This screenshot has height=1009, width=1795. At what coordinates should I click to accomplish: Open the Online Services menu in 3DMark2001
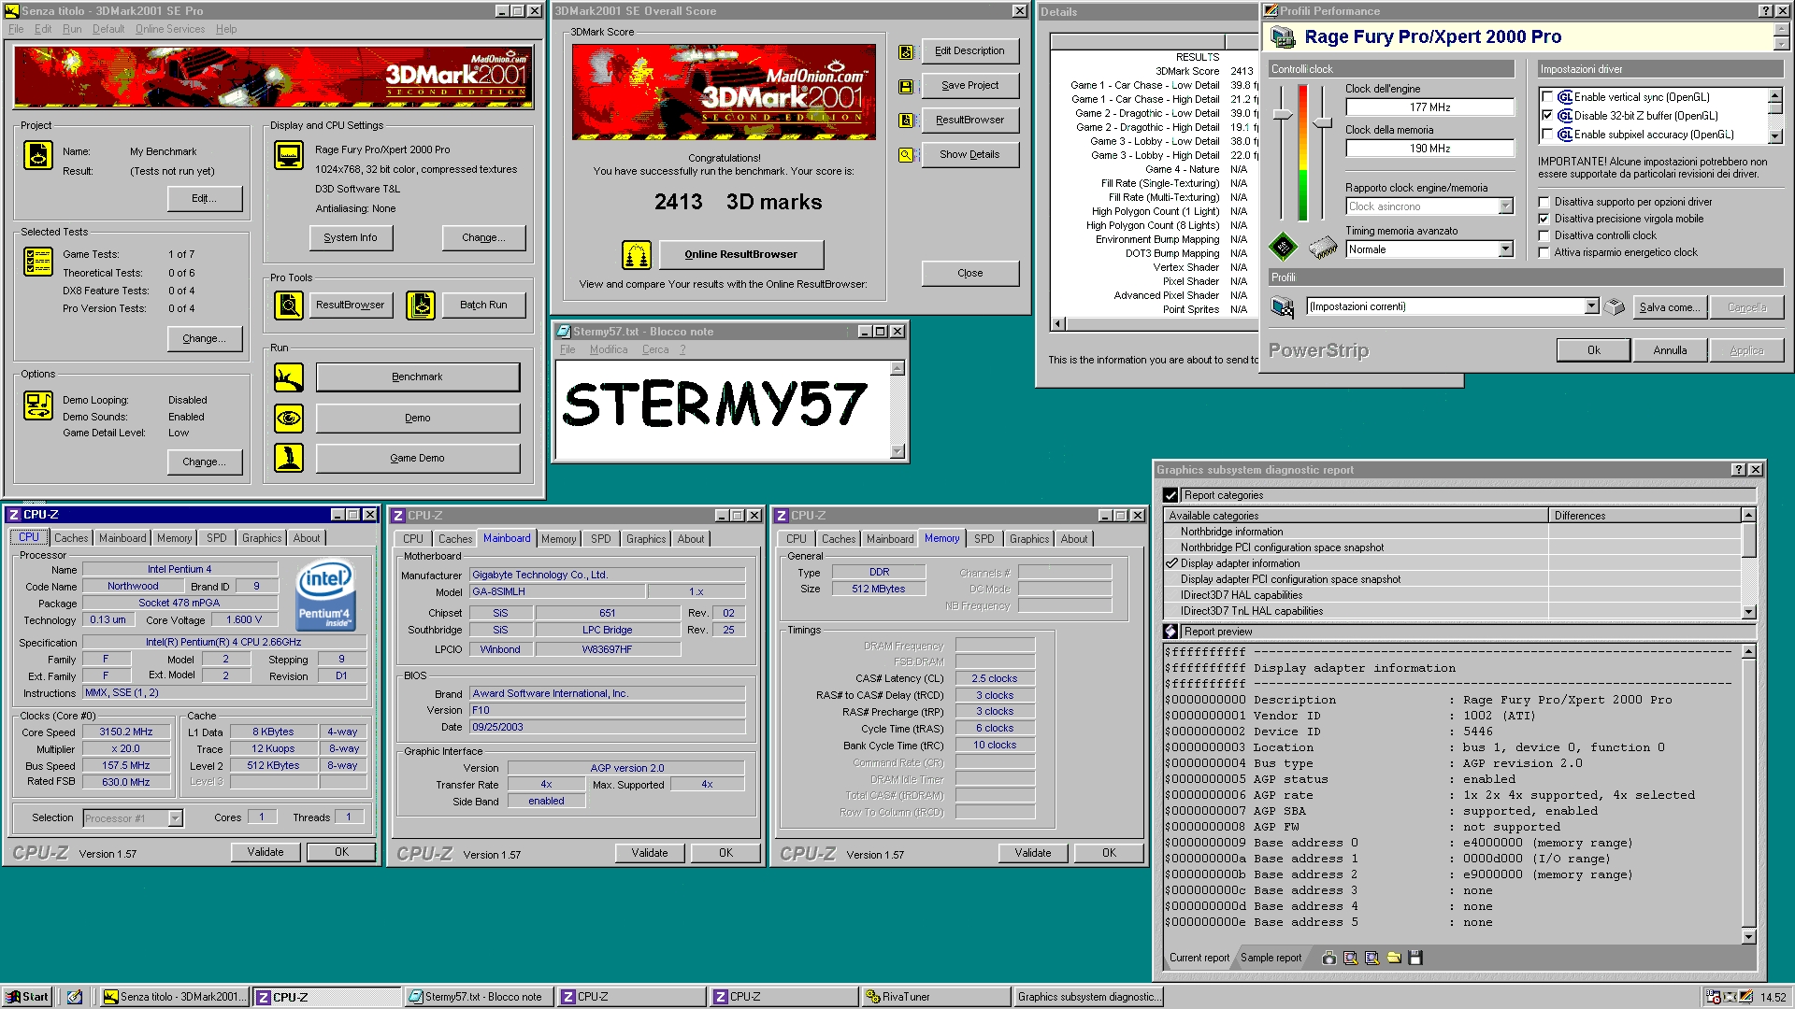coord(170,29)
